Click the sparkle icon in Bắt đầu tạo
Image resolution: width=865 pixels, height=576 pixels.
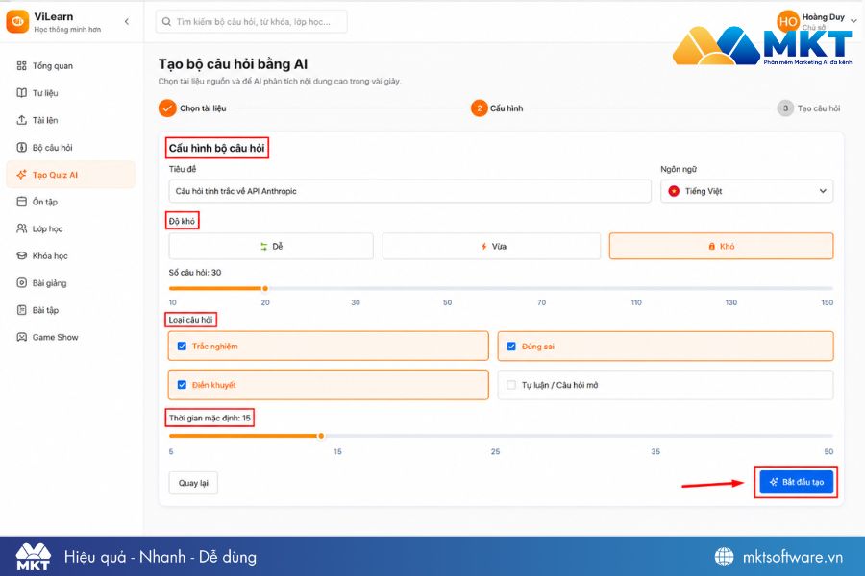point(774,482)
